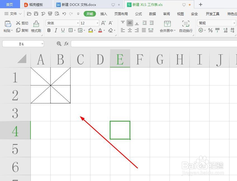The height and width of the screenshot is (181, 237).
Task: Increase indent icon
Action: click(x=152, y=23)
